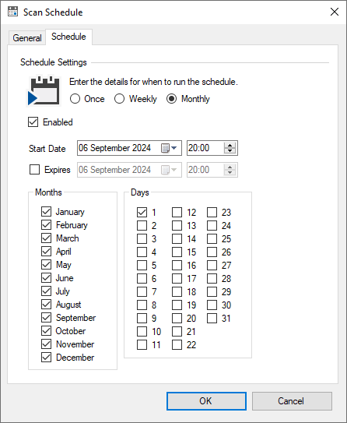
Task: Click the schedule calendar play icon
Action: click(44, 91)
